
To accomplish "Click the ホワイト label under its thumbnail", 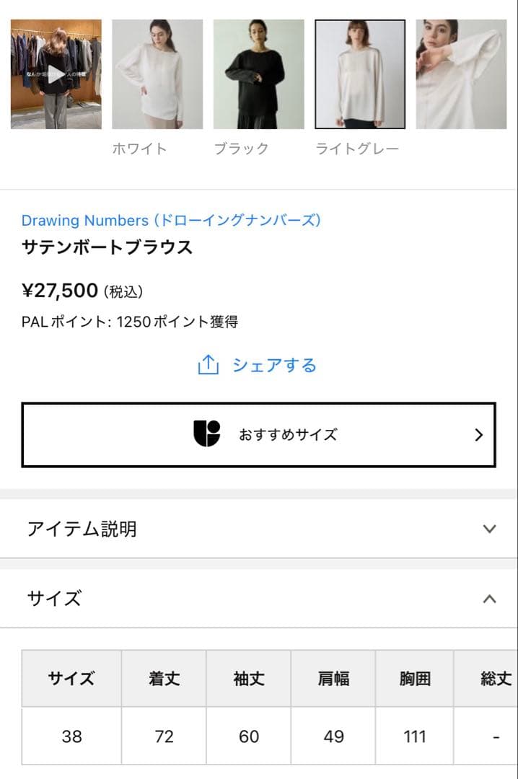I will pos(141,149).
